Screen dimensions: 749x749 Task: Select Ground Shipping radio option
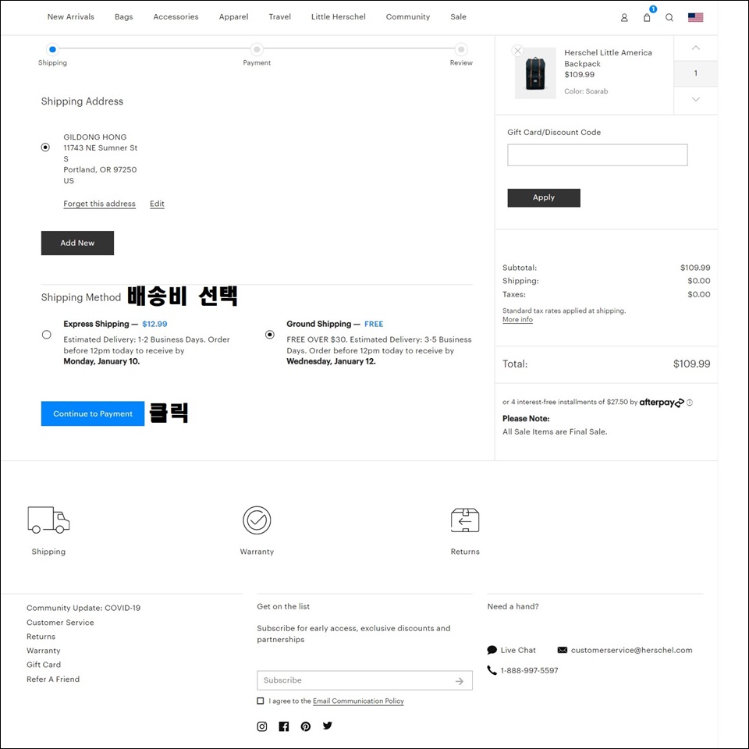270,335
